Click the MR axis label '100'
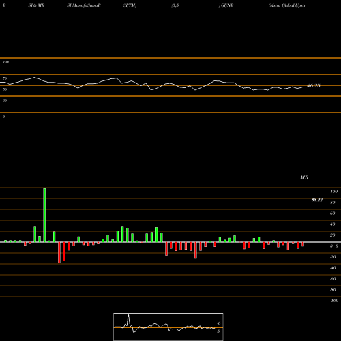Screen dimensions: 341x341 (333, 192)
